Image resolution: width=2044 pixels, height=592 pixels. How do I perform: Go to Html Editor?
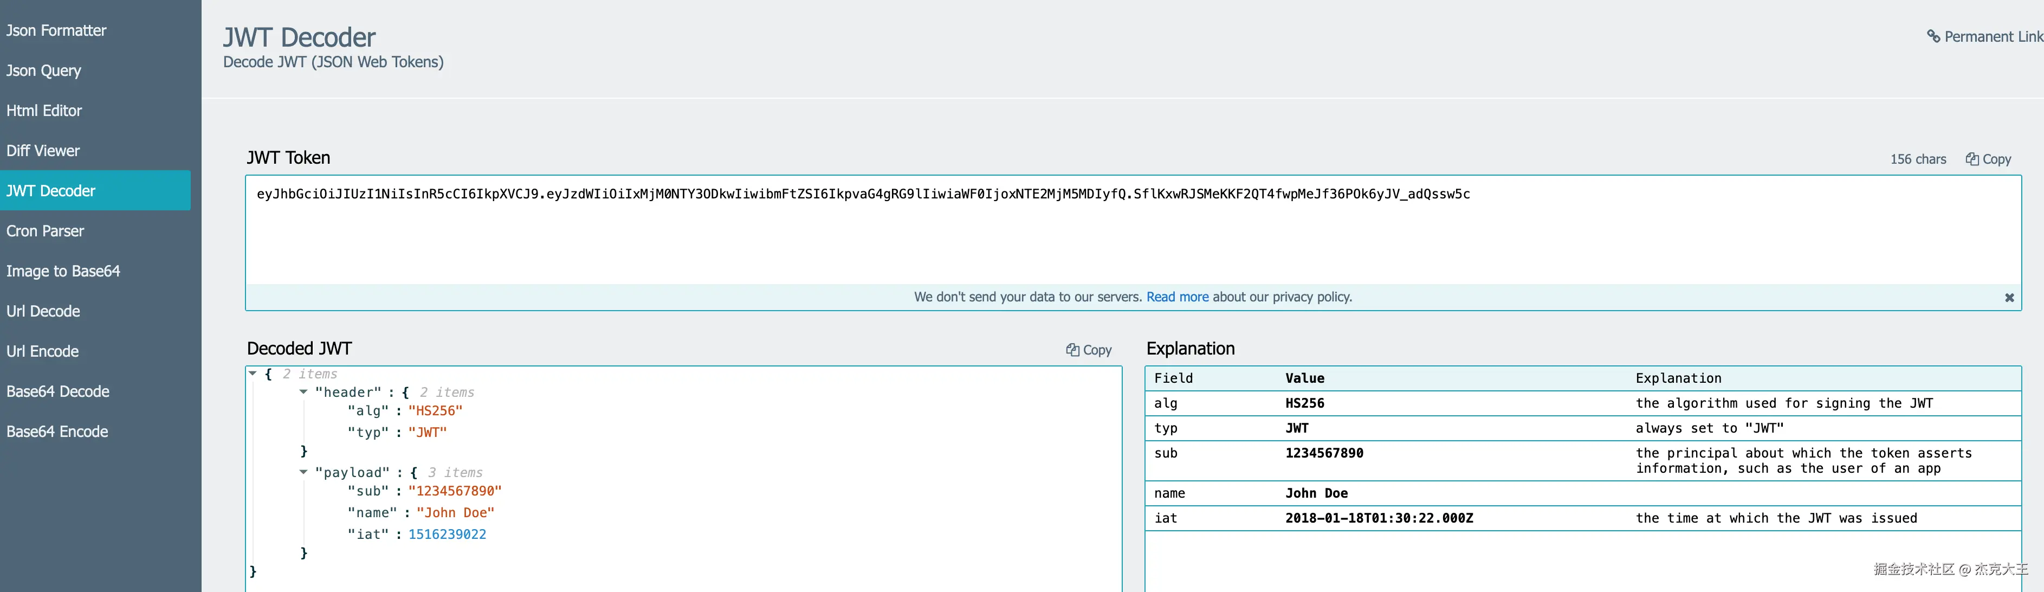tap(44, 110)
